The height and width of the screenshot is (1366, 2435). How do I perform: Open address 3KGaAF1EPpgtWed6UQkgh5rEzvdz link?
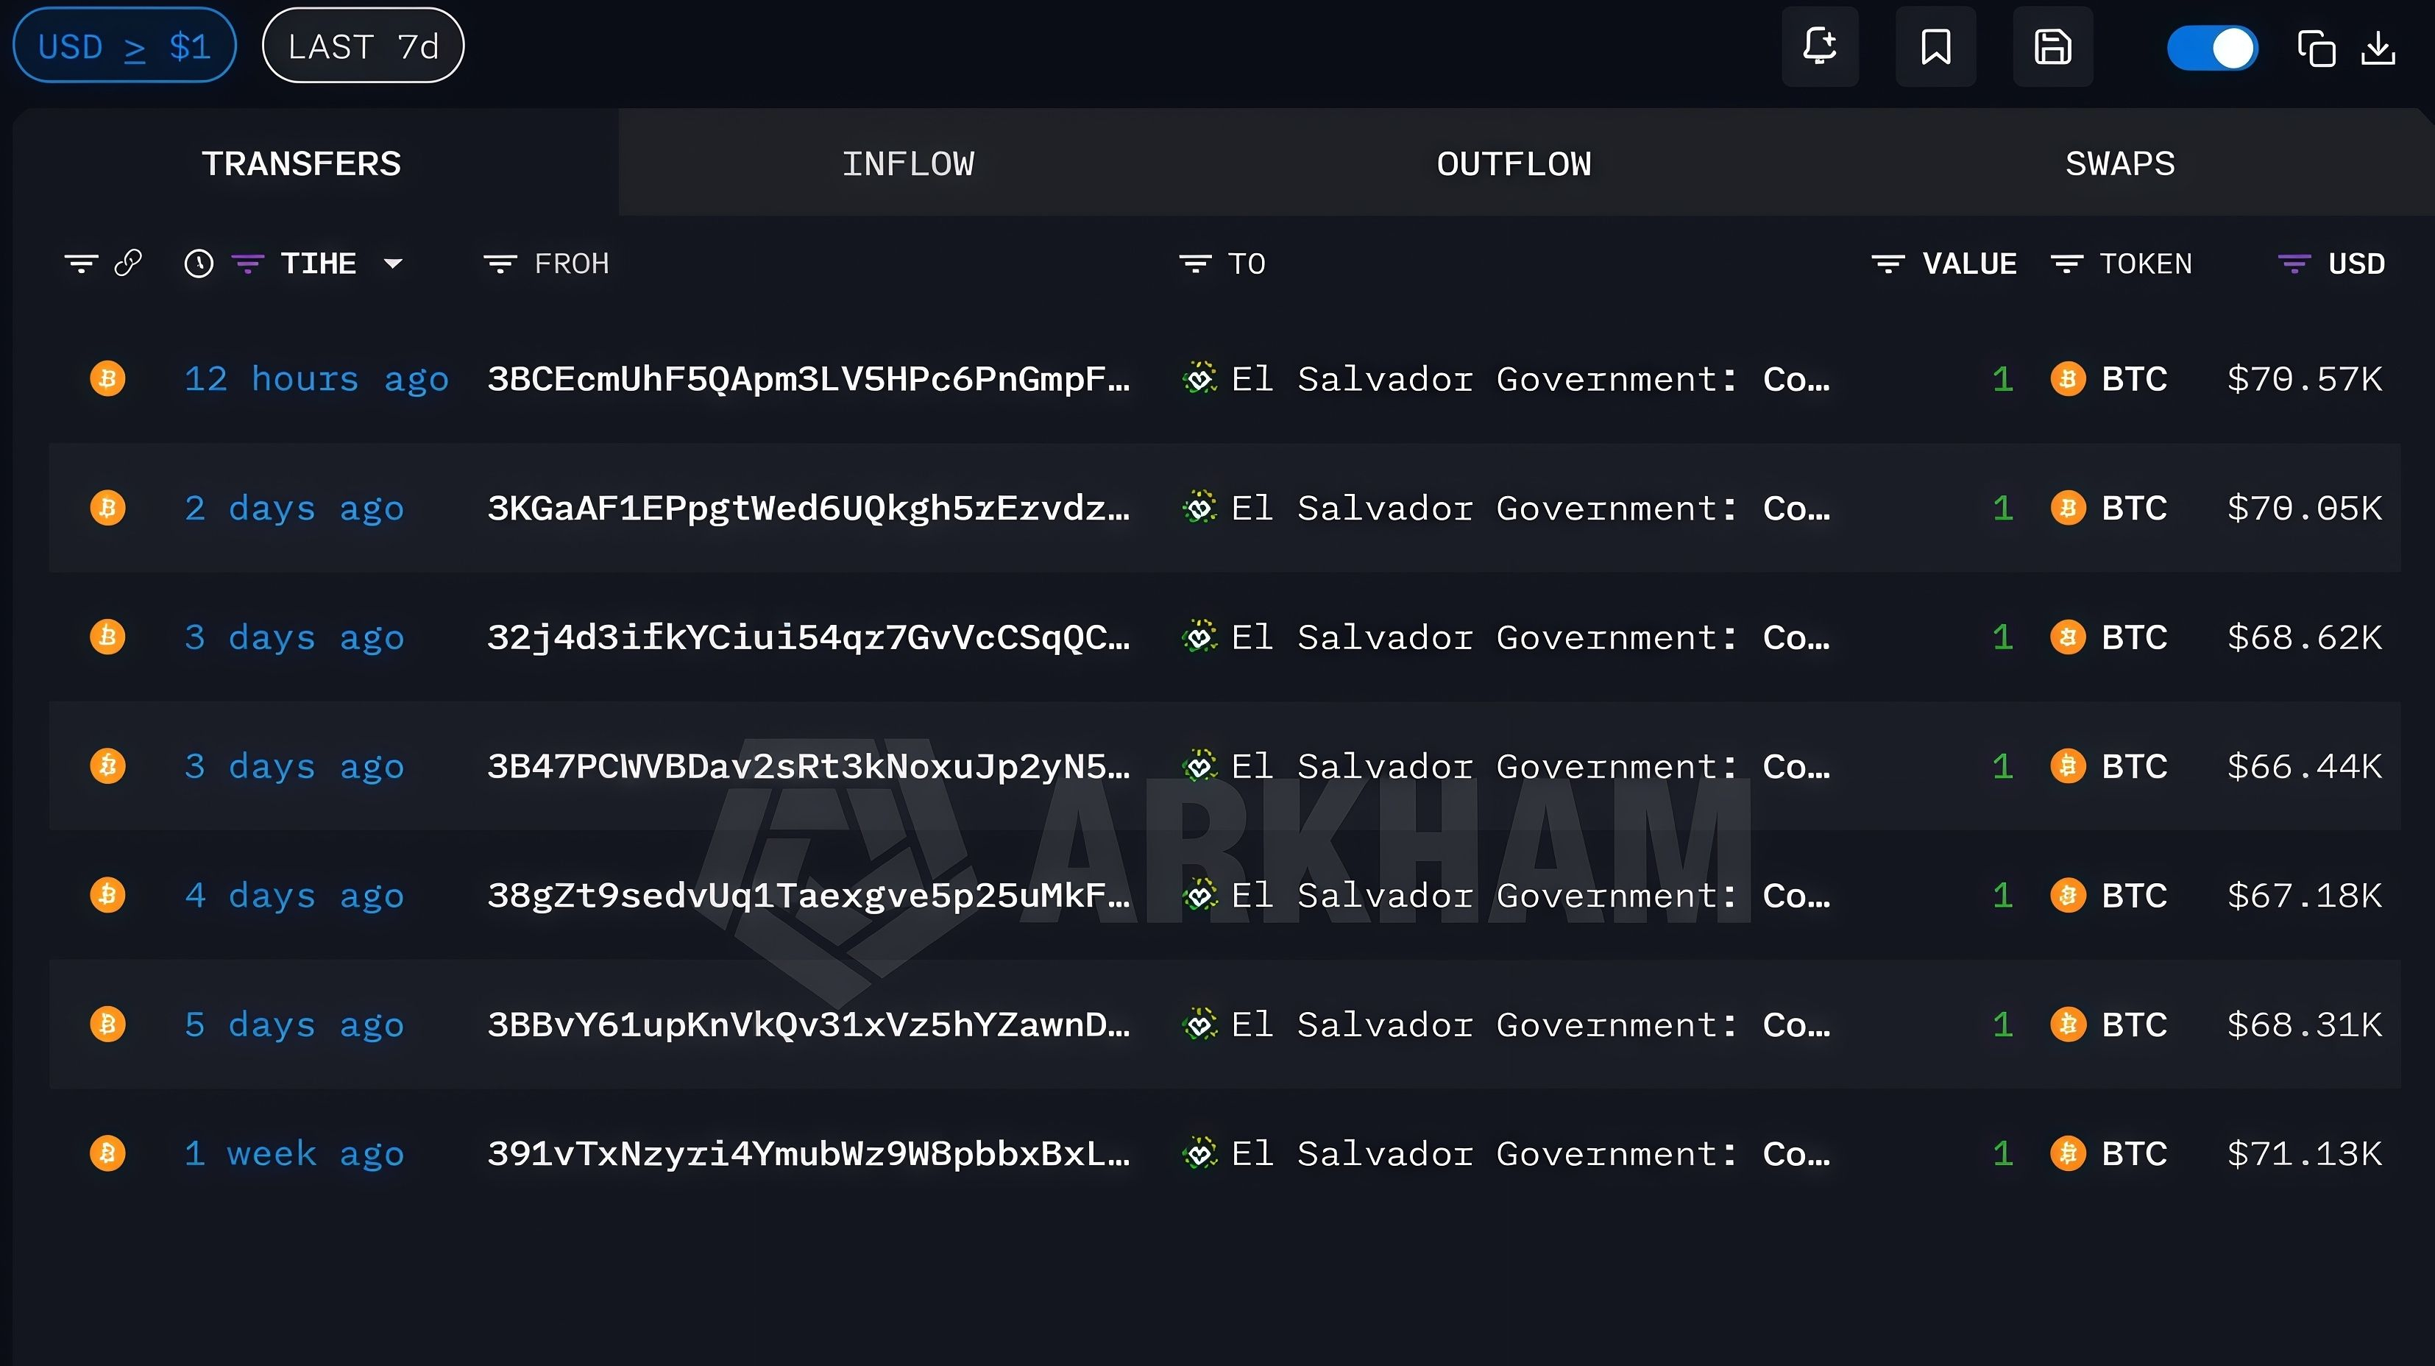pos(808,509)
